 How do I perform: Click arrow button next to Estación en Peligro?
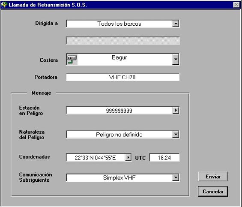pos(176,110)
